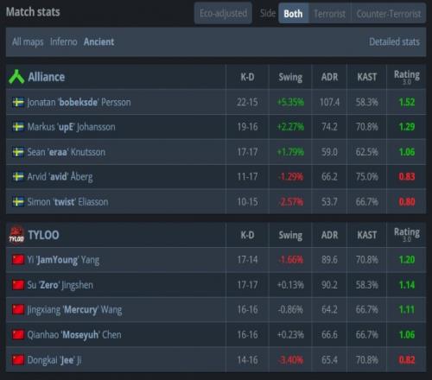Switch side filter to Counter-Terrorist
432x380 pixels.
pos(389,13)
